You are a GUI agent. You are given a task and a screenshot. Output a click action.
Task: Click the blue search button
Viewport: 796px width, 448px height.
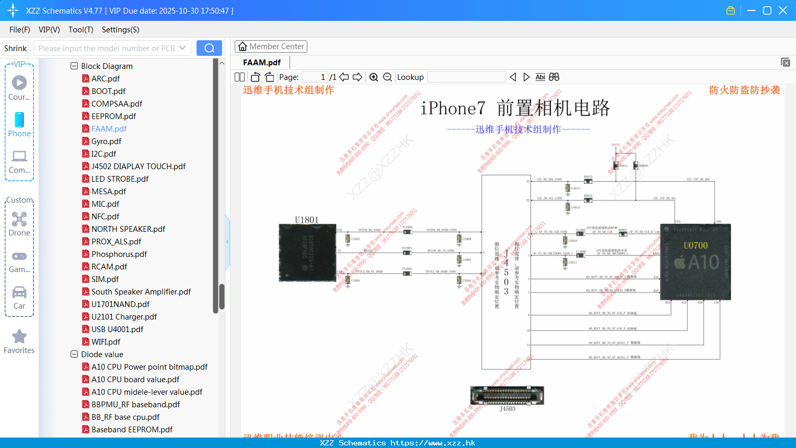coord(209,48)
